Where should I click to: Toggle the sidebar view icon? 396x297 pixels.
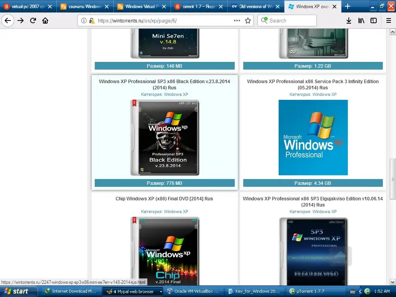[x=374, y=20]
